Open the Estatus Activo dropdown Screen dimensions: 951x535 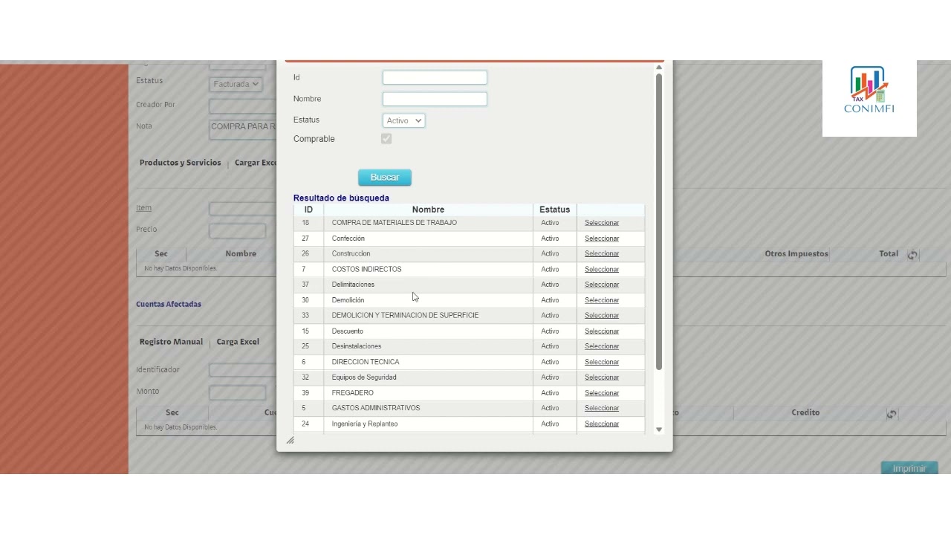pyautogui.click(x=404, y=120)
